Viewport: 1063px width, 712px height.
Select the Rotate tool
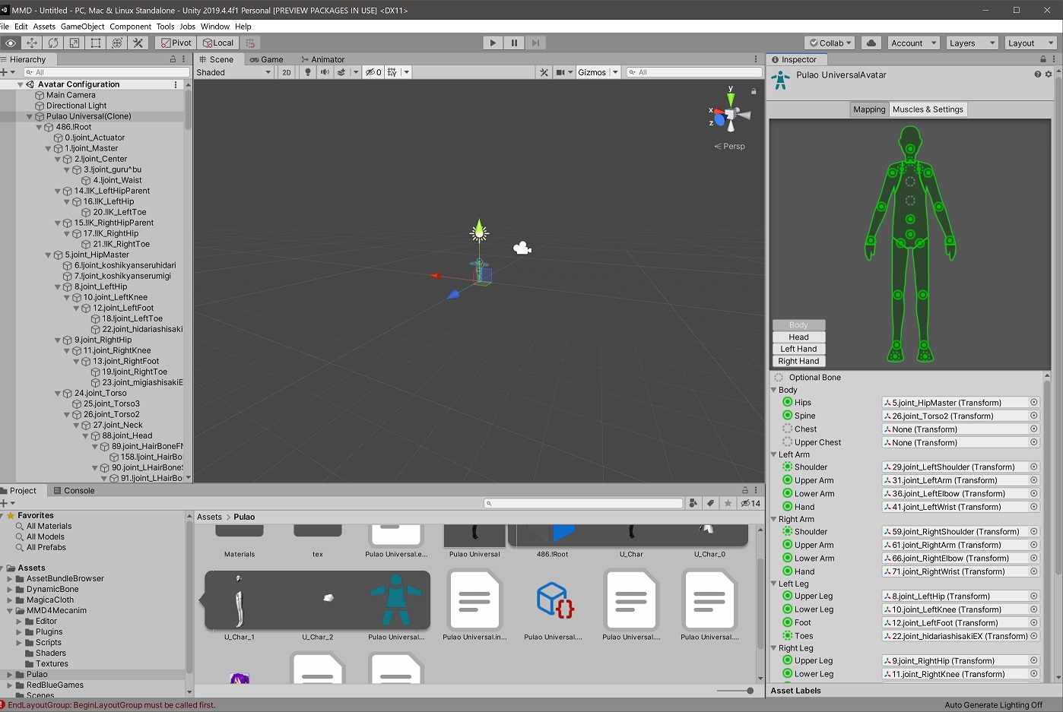click(53, 43)
